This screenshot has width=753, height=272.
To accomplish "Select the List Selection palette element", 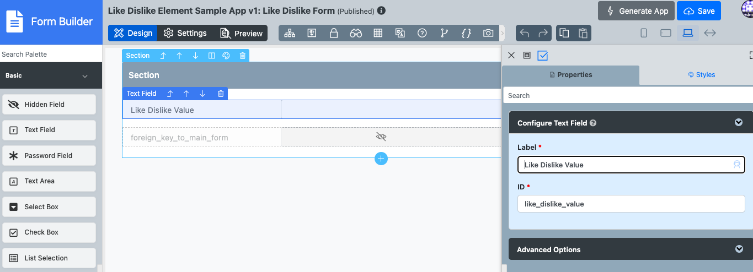I will [x=49, y=258].
